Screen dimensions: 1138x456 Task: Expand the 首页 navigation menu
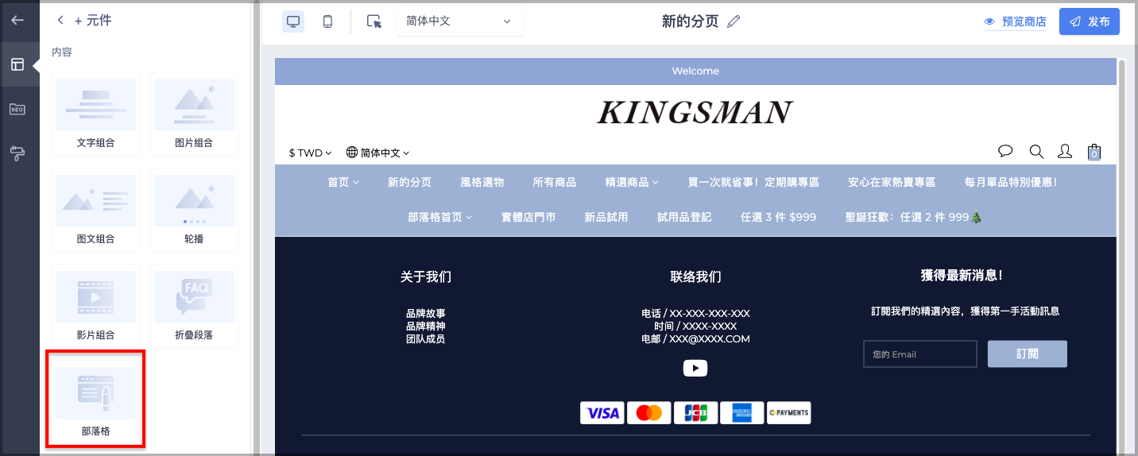[343, 183]
